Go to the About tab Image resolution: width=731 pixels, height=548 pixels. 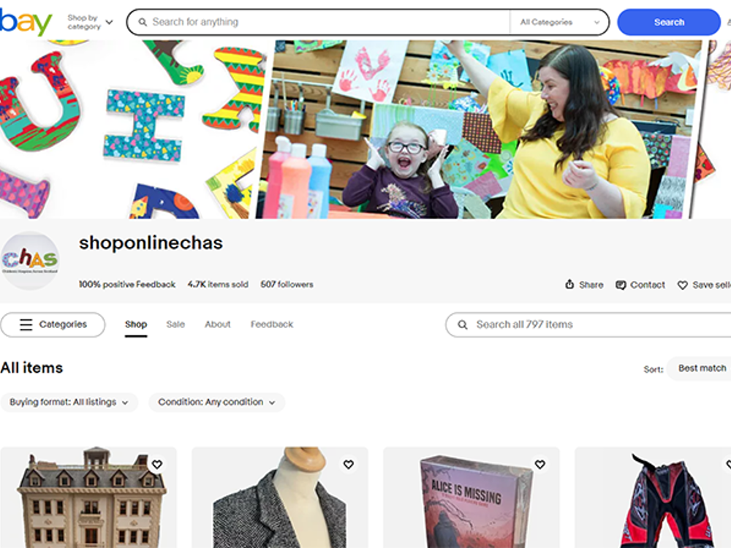[x=217, y=324]
